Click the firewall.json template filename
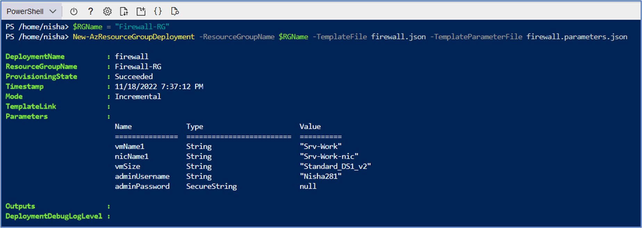This screenshot has height=228, width=642. click(398, 36)
